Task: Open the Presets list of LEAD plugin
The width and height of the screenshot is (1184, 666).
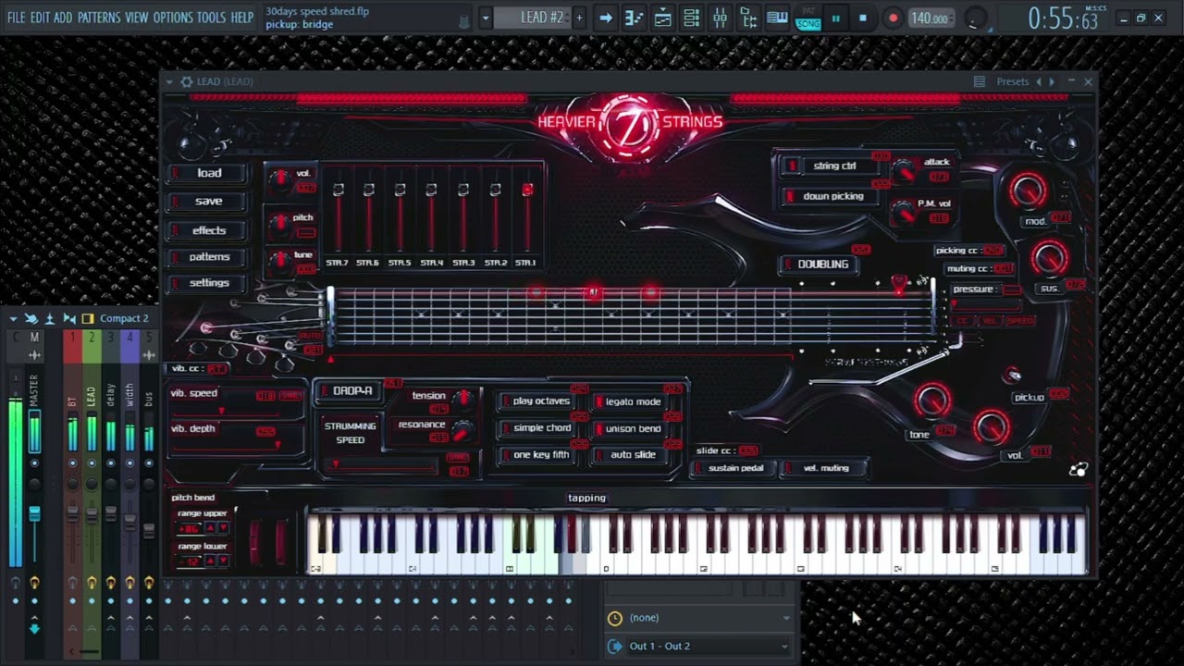Action: click(x=1012, y=81)
